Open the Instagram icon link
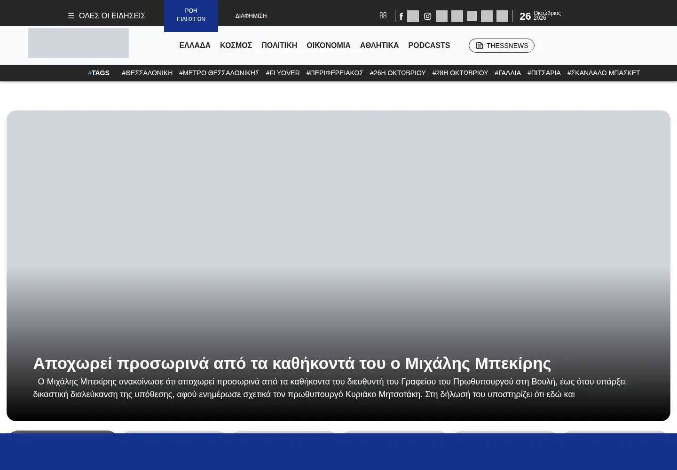Image resolution: width=677 pixels, height=470 pixels. pyautogui.click(x=427, y=16)
